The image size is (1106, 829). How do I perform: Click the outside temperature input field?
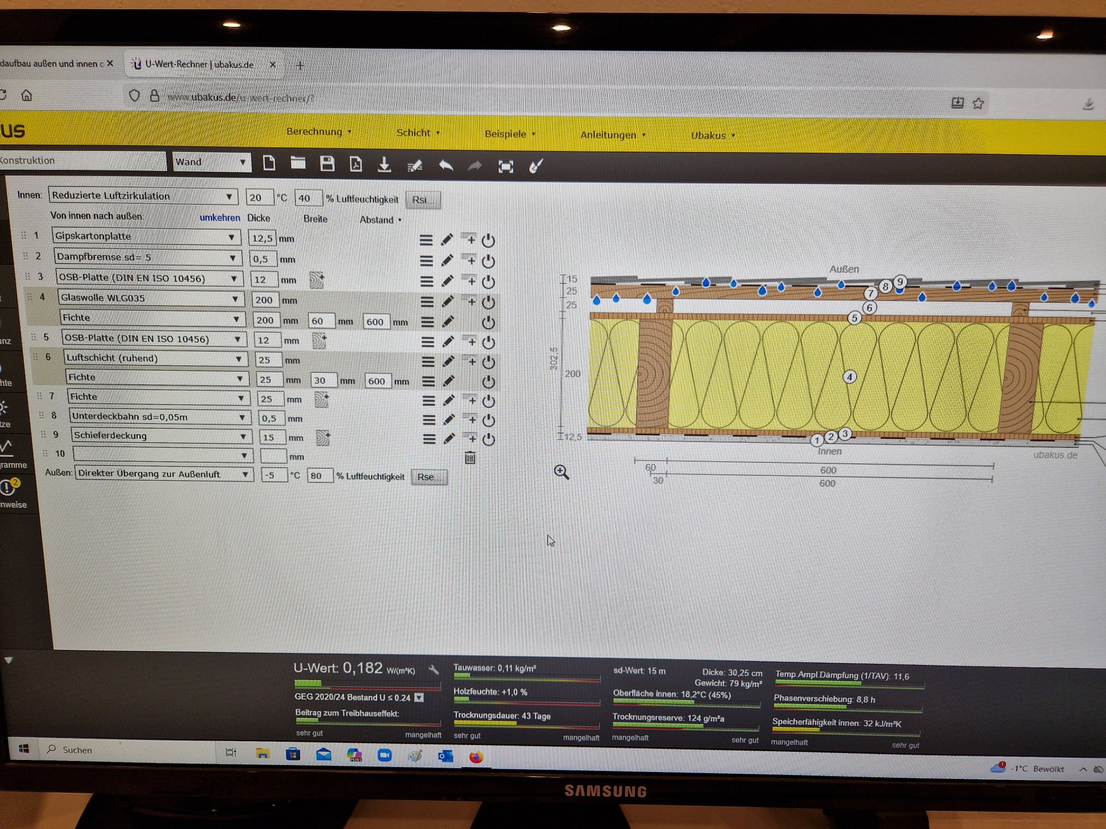click(x=274, y=476)
